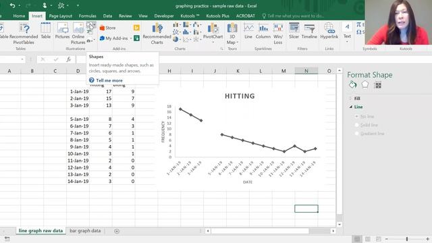432x243 pixels.
Task: Click the Insert Function fx icon
Action: click(69, 59)
